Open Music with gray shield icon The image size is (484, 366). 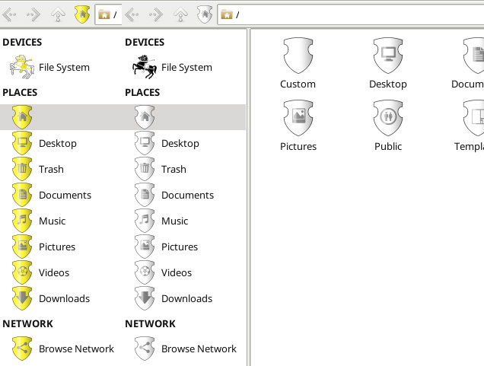[161, 221]
